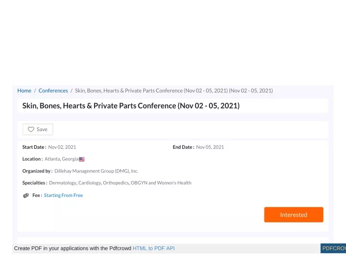The image size is (346, 267).
Task: Select the start date value Nov 02, 2021
Action: point(62,147)
